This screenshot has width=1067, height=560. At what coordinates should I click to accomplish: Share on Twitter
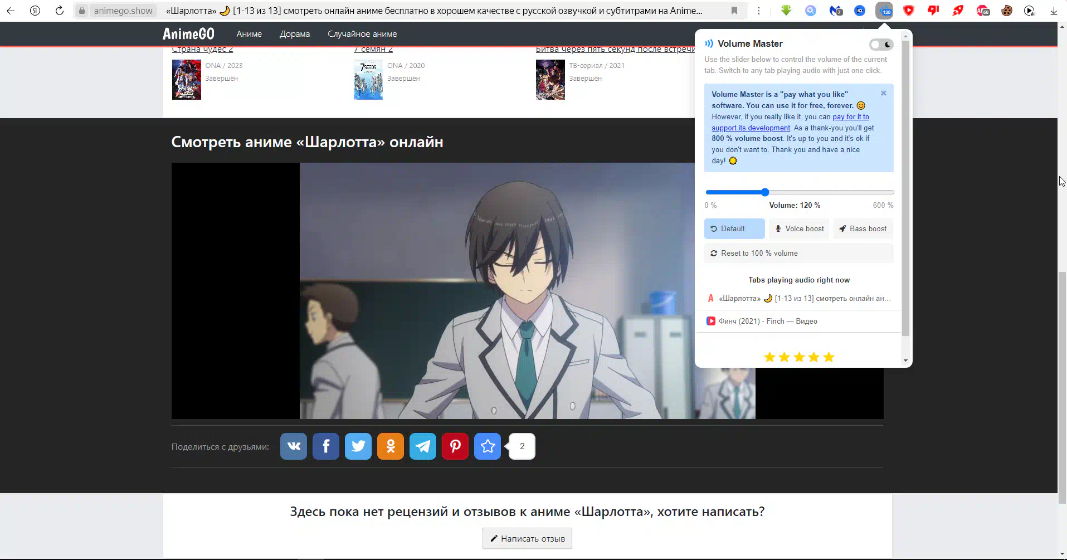[358, 446]
